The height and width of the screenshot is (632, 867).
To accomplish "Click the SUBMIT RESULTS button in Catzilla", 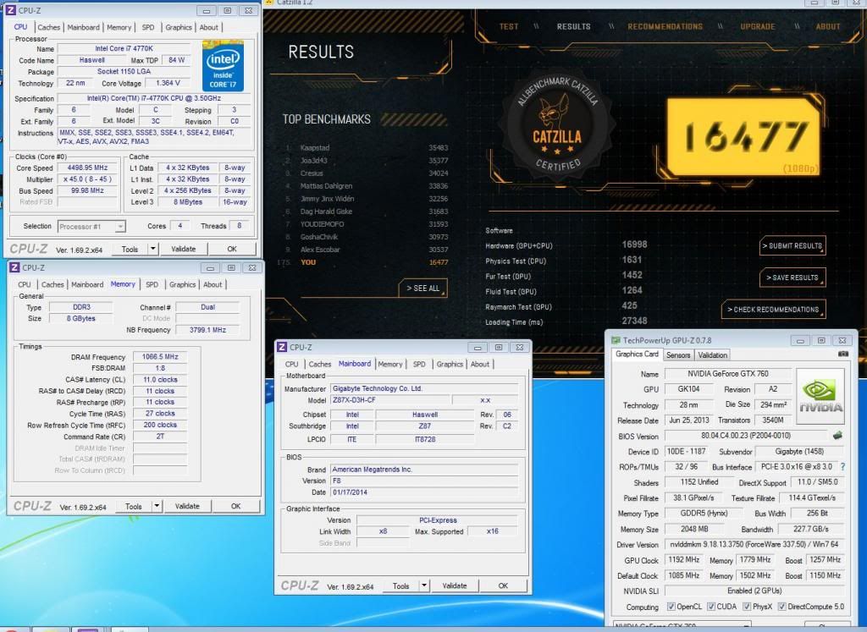I will pyautogui.click(x=792, y=246).
